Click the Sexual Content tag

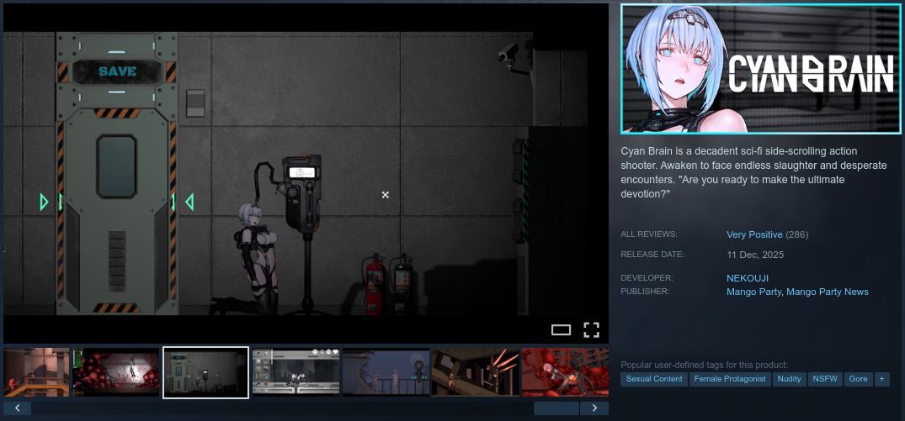point(654,379)
